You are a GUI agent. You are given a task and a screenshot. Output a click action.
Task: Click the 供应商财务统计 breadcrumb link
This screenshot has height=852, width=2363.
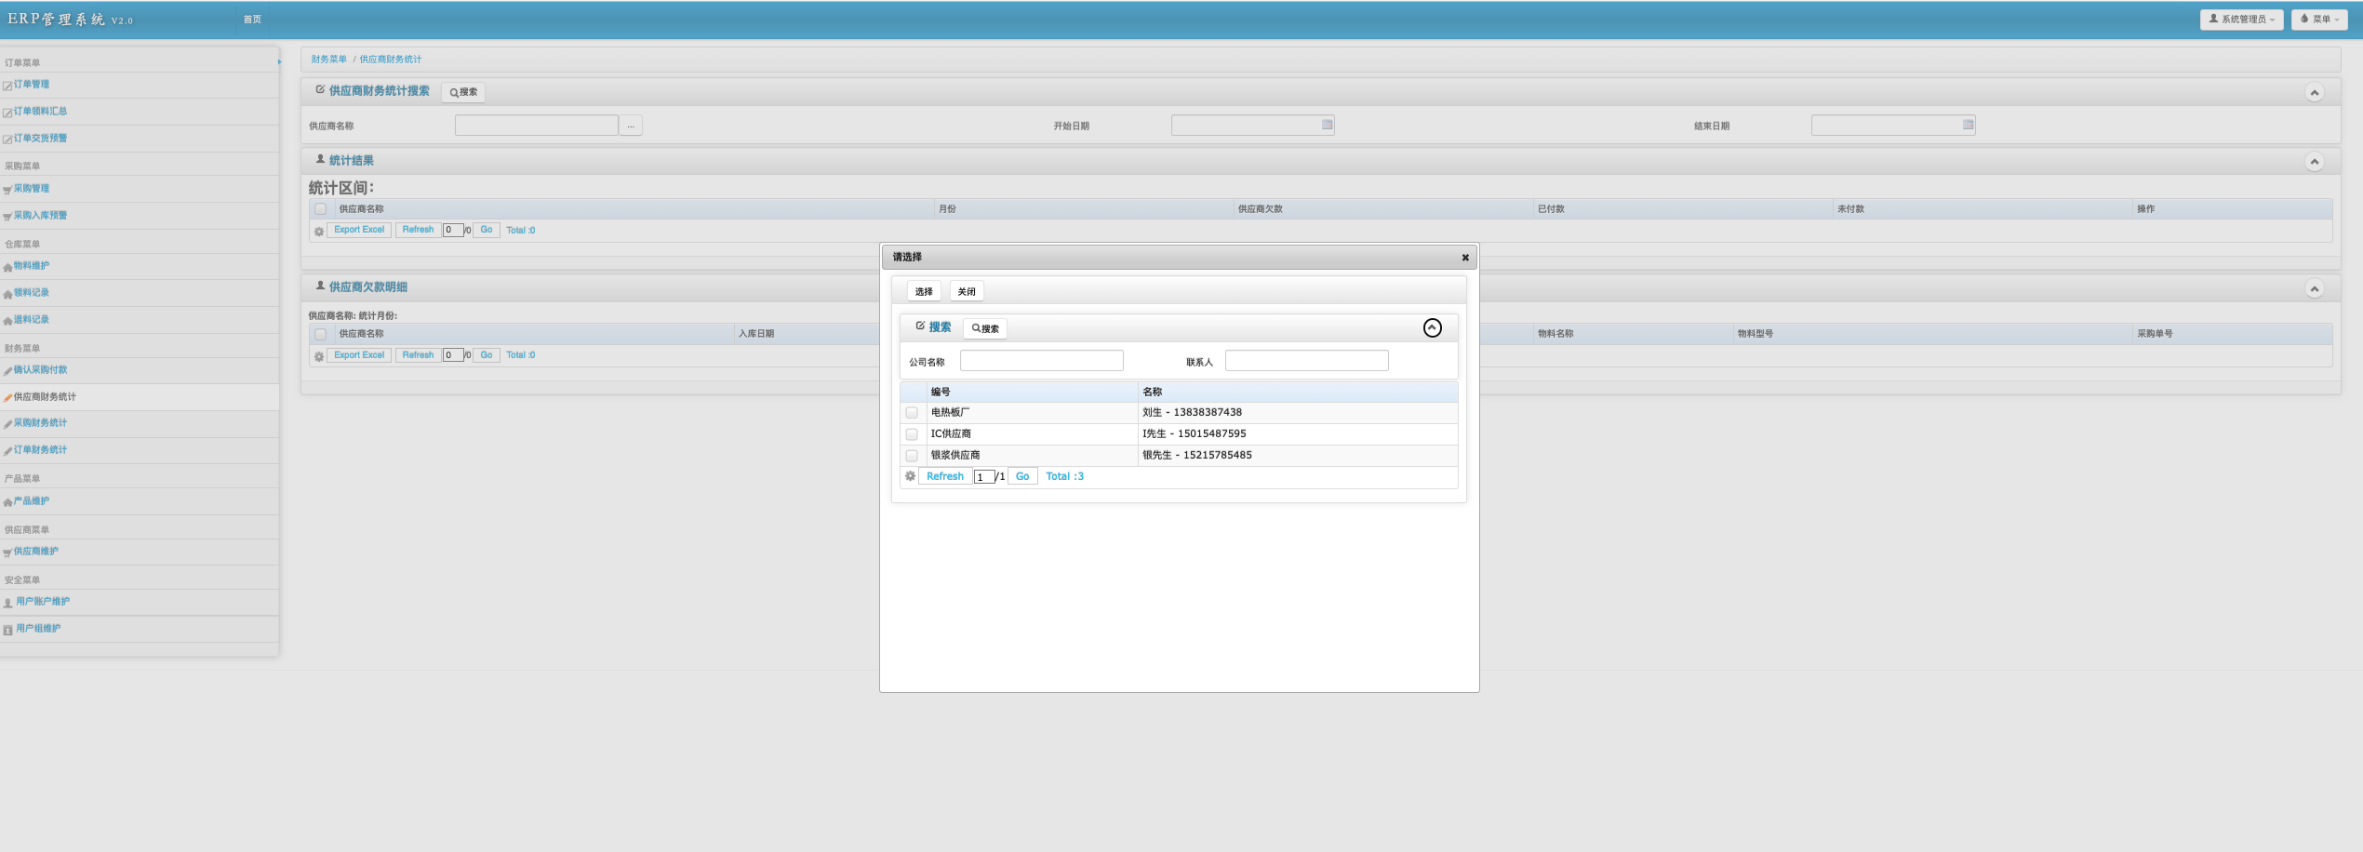pos(391,60)
